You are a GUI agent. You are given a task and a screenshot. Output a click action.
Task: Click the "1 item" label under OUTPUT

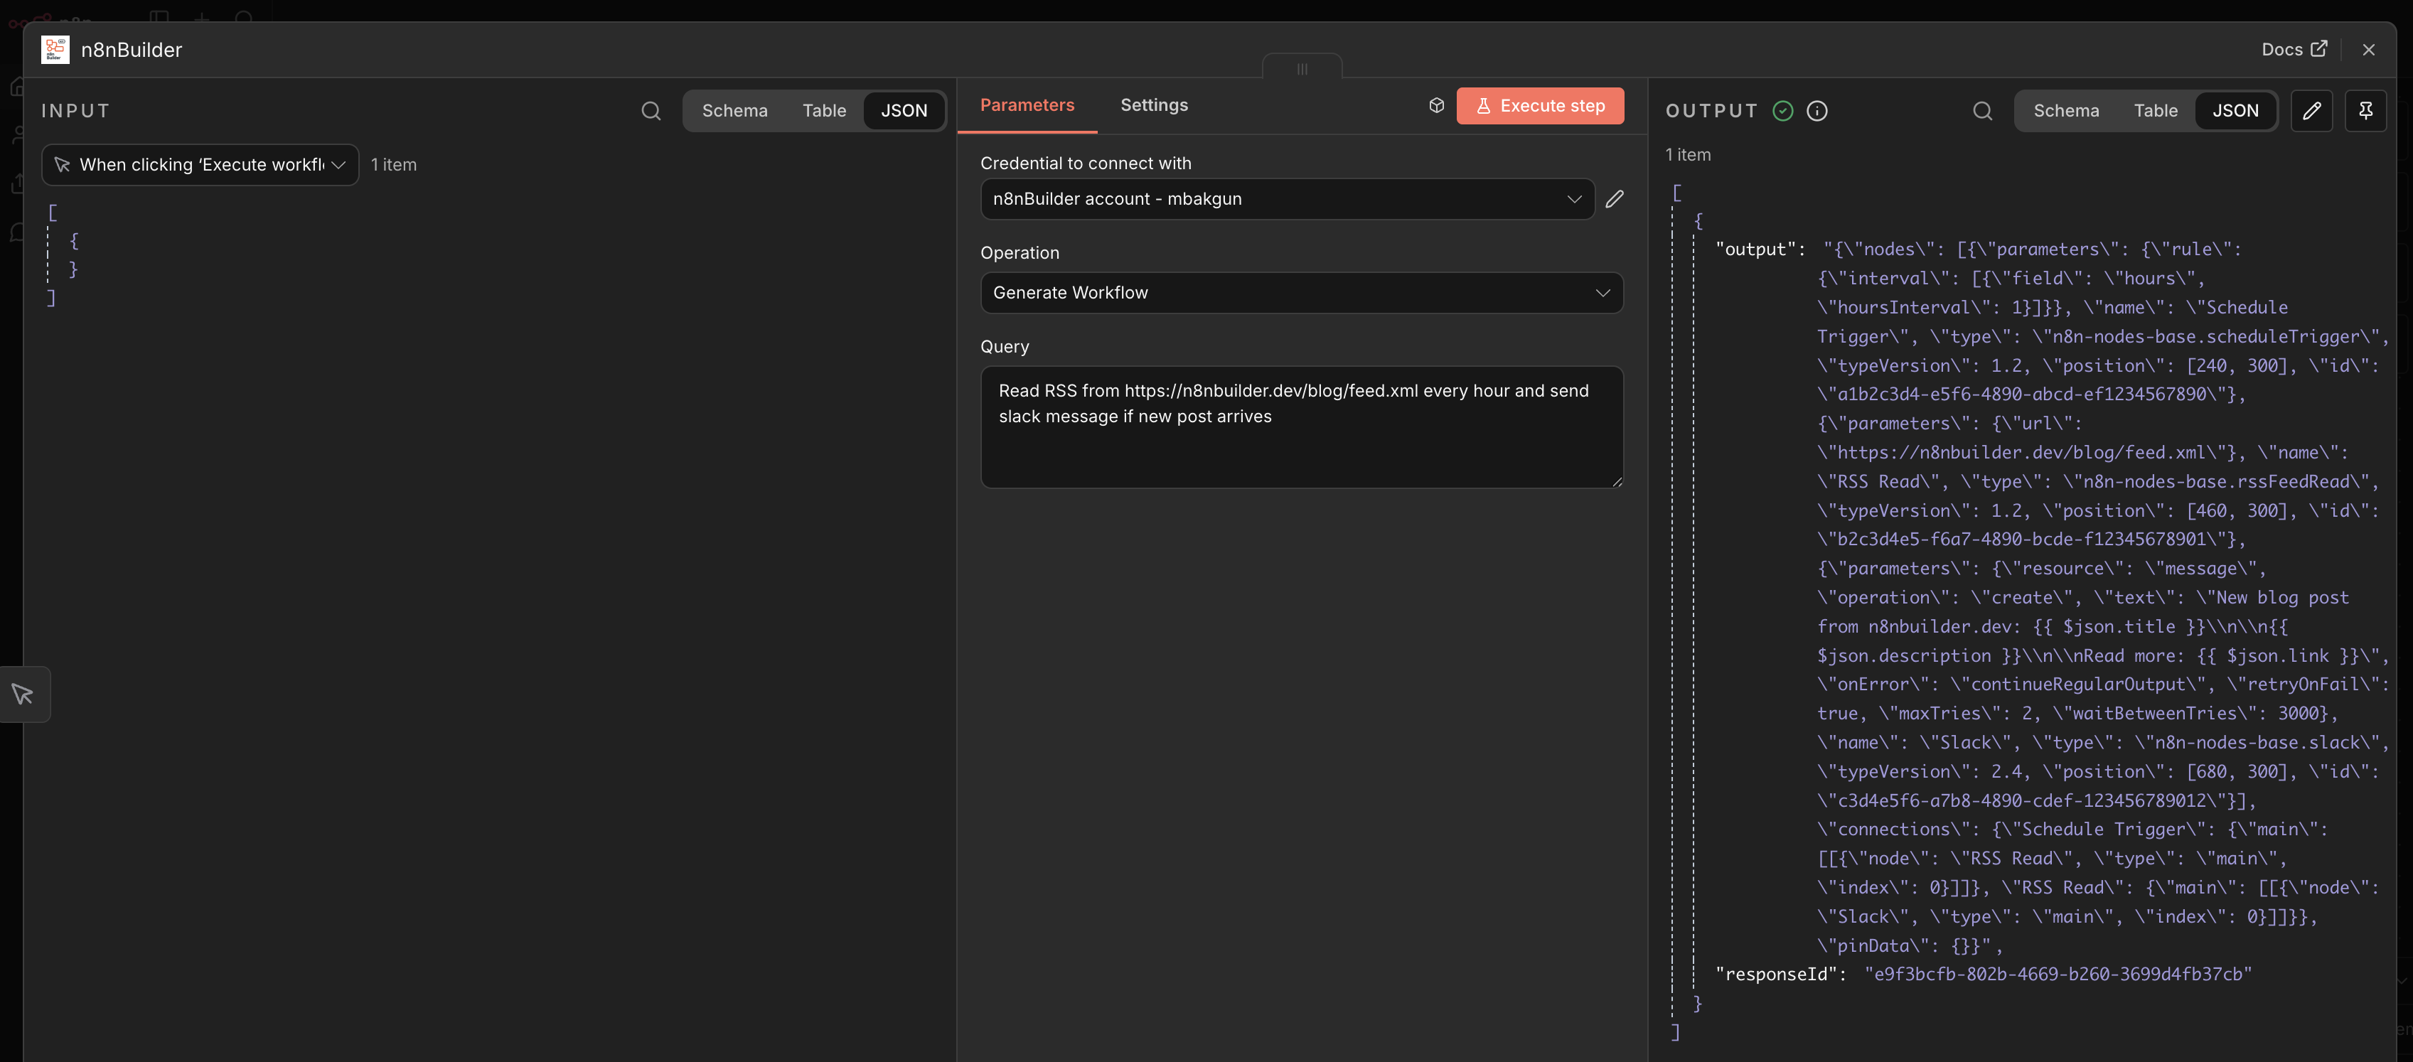pyautogui.click(x=1688, y=154)
